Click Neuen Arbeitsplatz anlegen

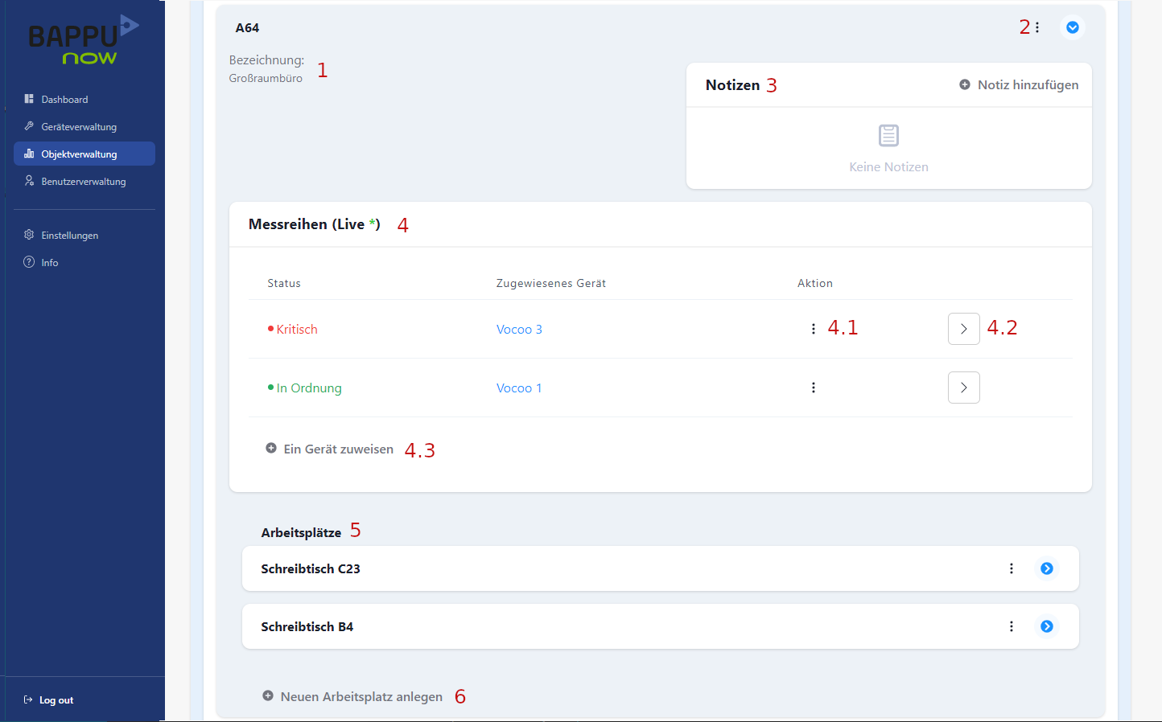point(352,696)
